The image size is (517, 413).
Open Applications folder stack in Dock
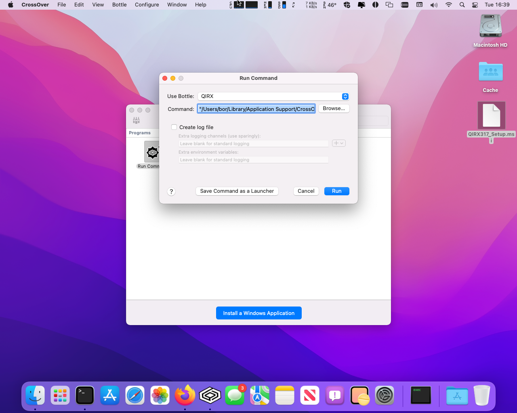pyautogui.click(x=457, y=395)
